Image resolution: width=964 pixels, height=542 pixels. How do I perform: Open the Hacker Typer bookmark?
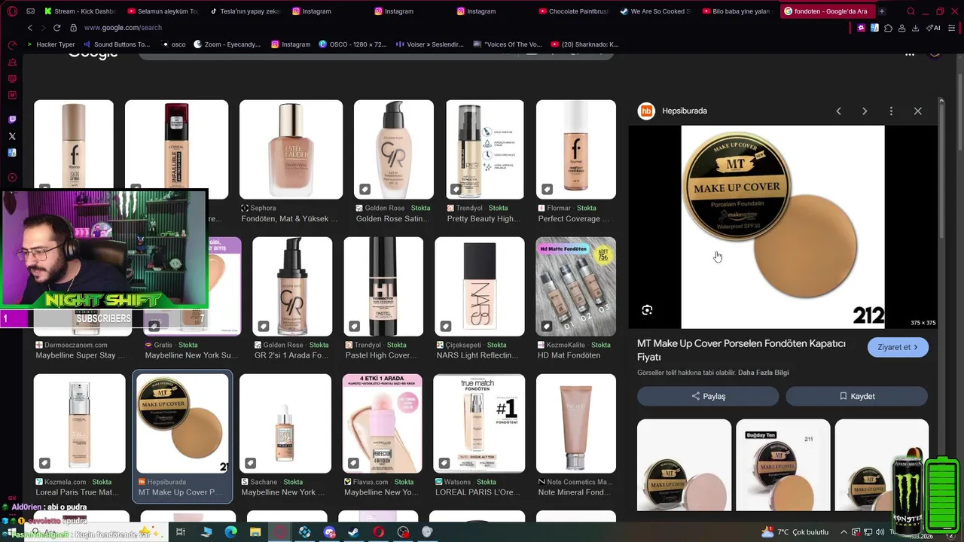50,44
